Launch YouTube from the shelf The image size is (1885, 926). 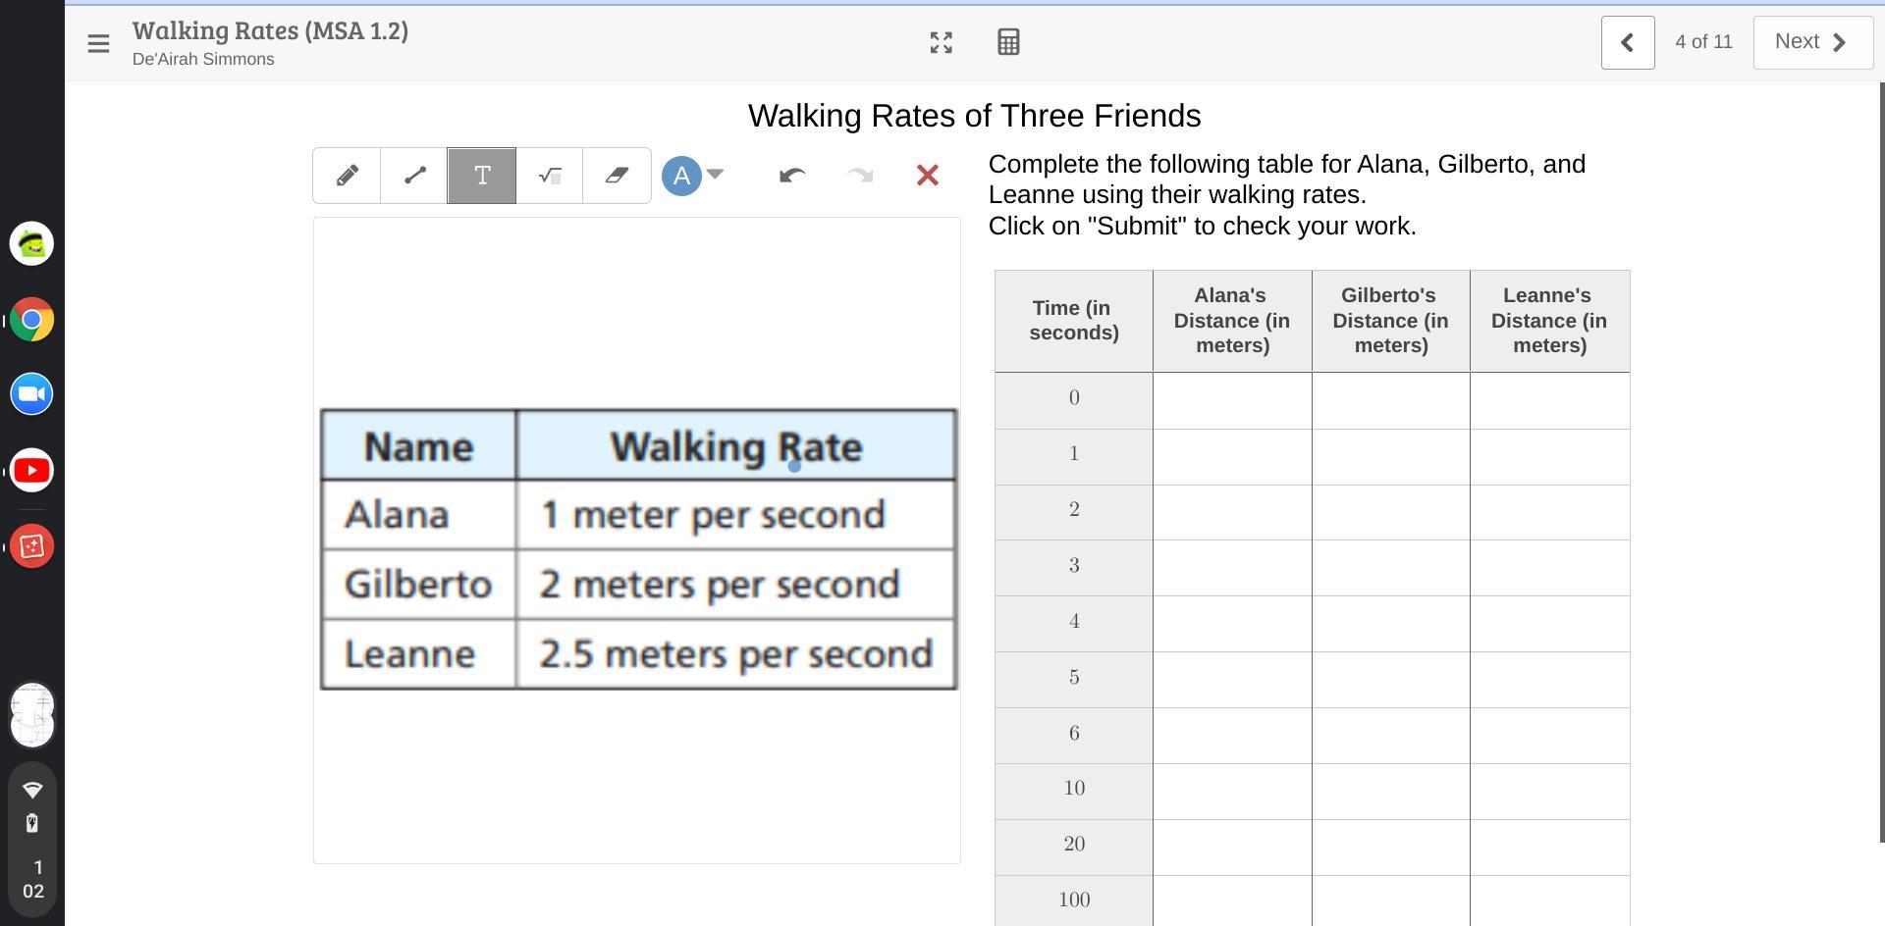coord(31,471)
